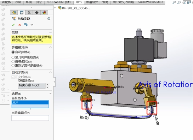Expand the RH-90E_X2 flyout tree arrow
This screenshot has width=193, height=140.
click(55, 8)
